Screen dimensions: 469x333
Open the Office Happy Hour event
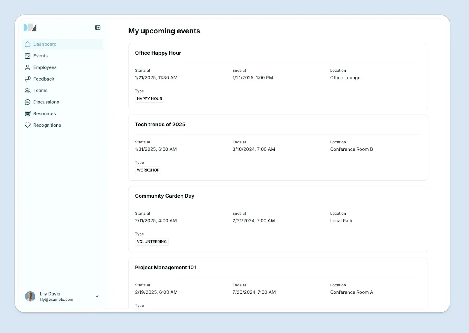coord(158,53)
